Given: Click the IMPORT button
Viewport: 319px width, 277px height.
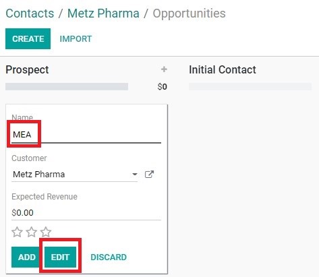Looking at the screenshot, I should [x=76, y=39].
